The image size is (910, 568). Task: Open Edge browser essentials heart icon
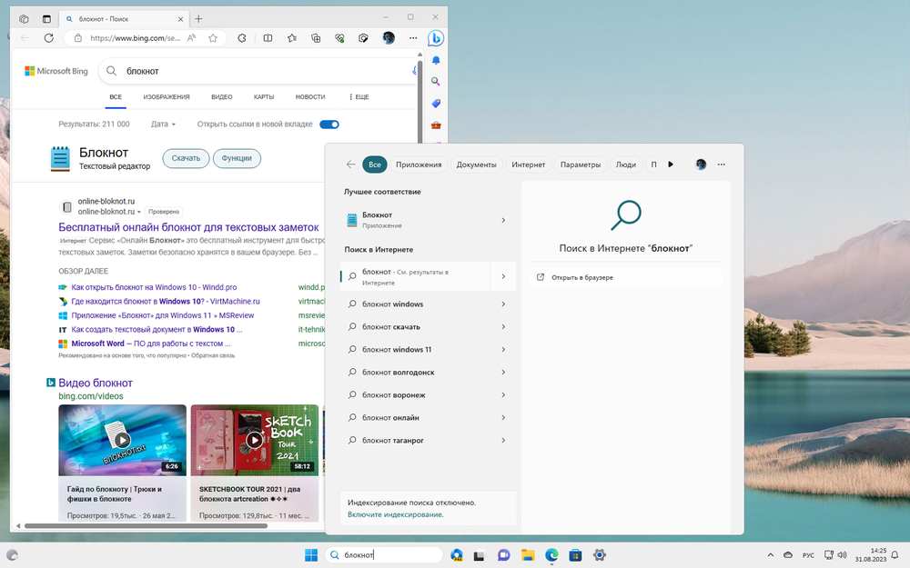point(339,38)
